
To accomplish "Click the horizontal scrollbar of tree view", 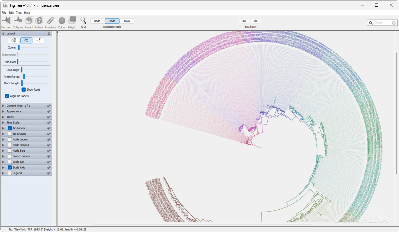I will pos(203,224).
